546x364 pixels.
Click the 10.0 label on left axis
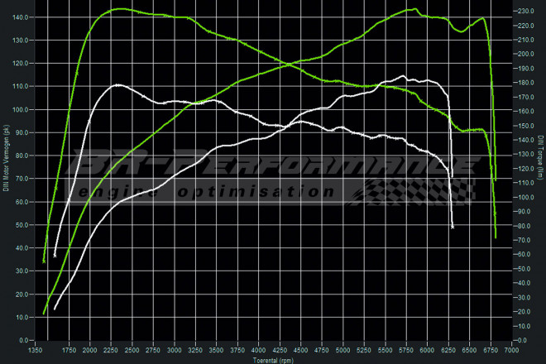pos(20,317)
